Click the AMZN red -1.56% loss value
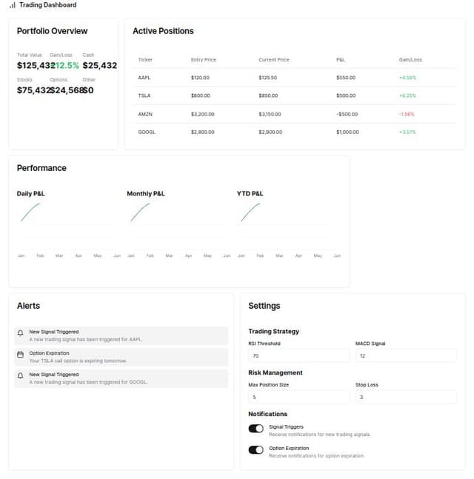The image size is (474, 479). pyautogui.click(x=407, y=114)
